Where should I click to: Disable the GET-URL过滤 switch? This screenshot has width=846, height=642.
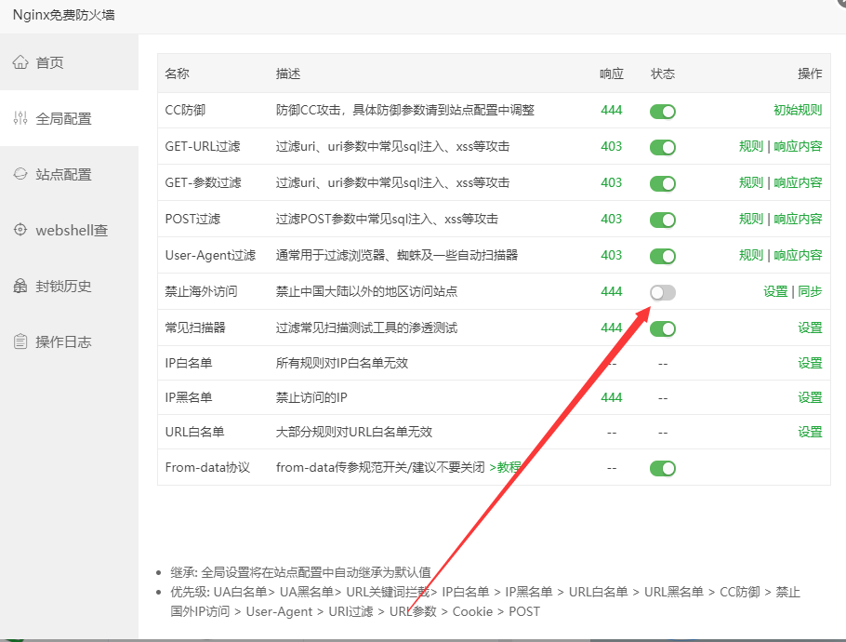coord(663,147)
